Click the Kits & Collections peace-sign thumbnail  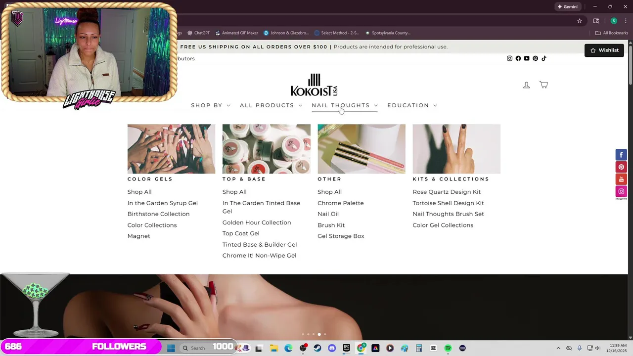click(x=456, y=149)
